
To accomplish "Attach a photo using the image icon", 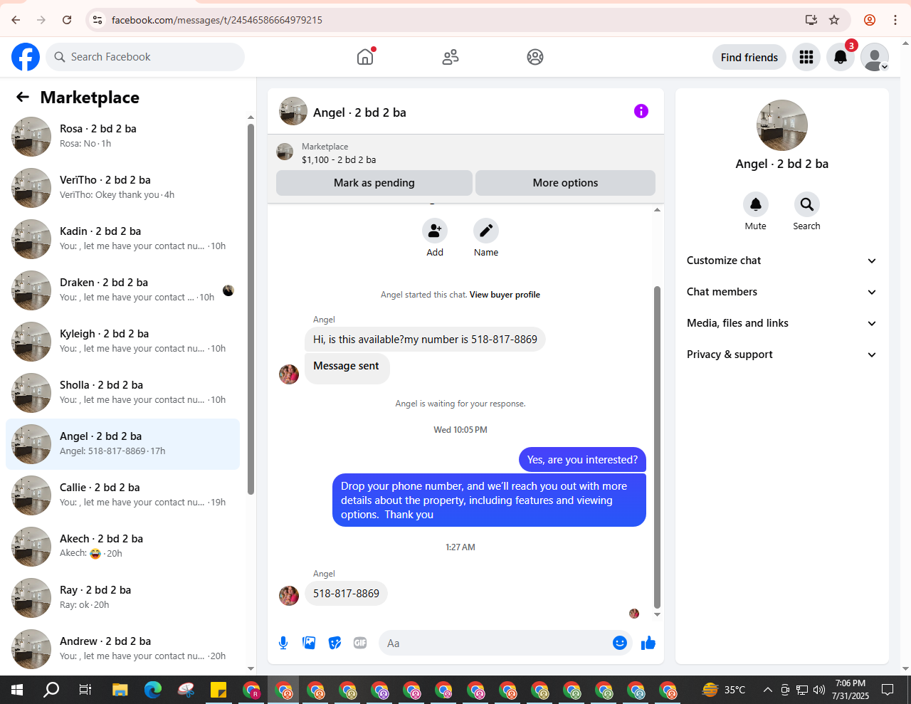I will click(309, 643).
